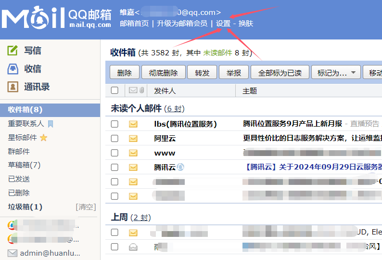
Task: Open 重要联系人 folder
Action: 26,124
